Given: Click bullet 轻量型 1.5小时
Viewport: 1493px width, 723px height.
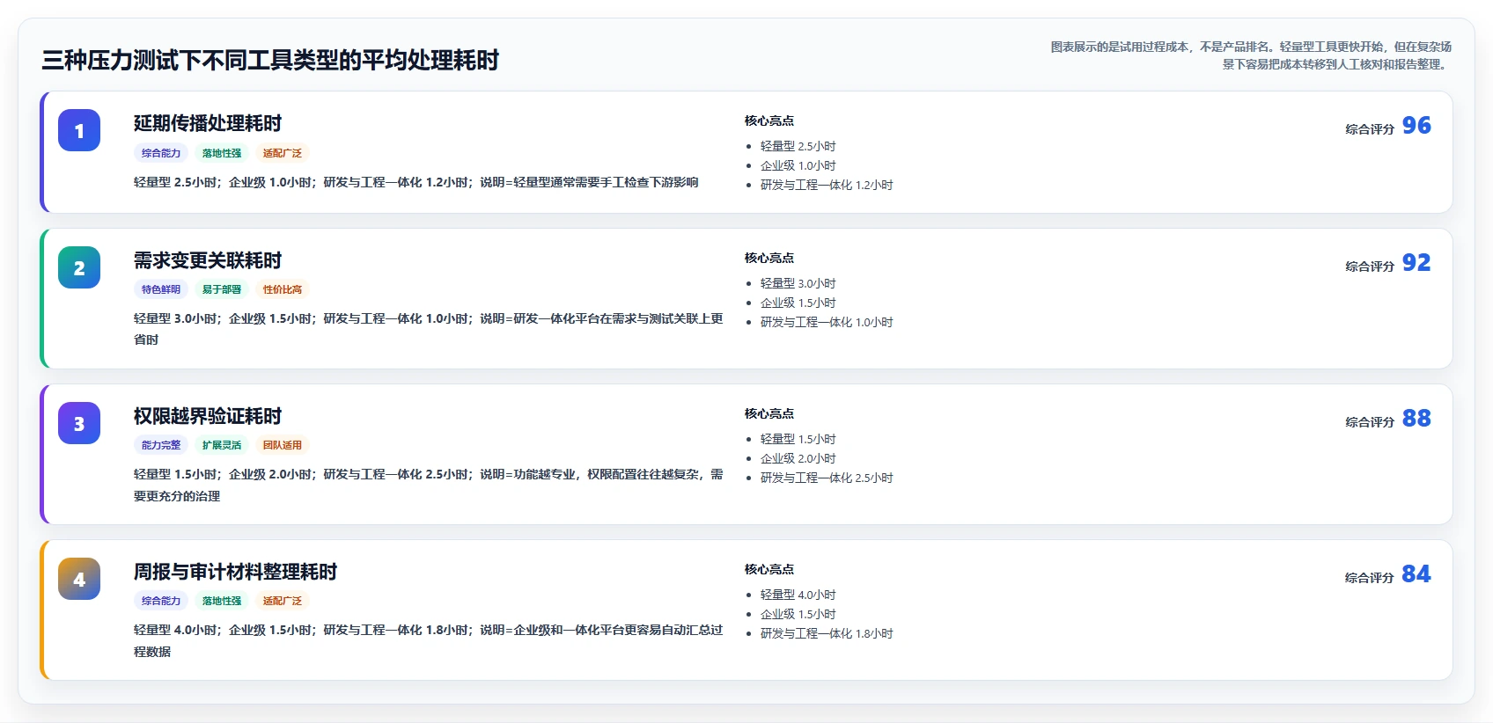Looking at the screenshot, I should 798,439.
